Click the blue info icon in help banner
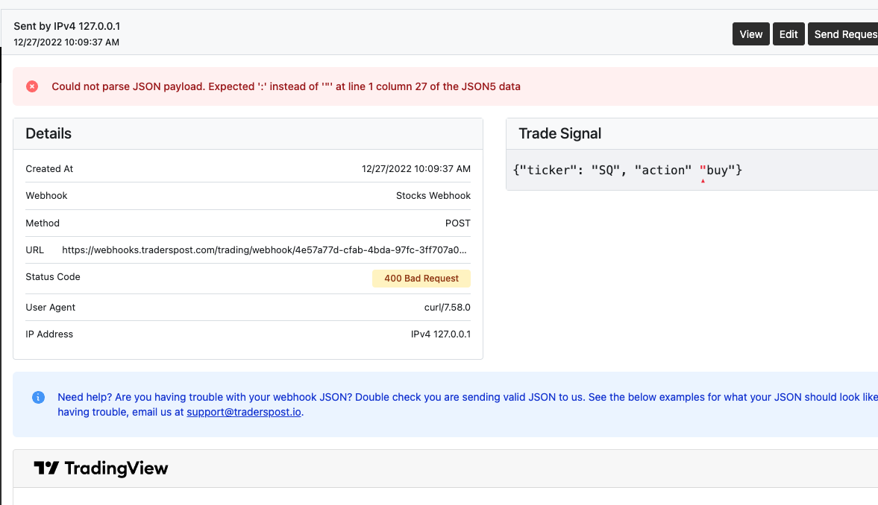878x505 pixels. click(x=38, y=398)
